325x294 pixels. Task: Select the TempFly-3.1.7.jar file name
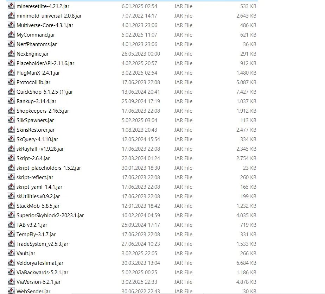click(x=36, y=234)
